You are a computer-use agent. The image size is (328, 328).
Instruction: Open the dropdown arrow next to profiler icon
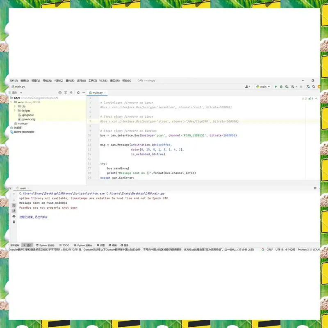[296, 87]
